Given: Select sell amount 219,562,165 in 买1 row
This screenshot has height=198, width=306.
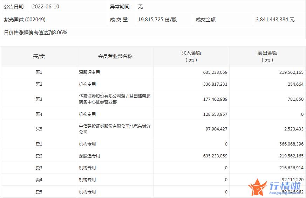Looking at the screenshot, I should (x=291, y=72).
